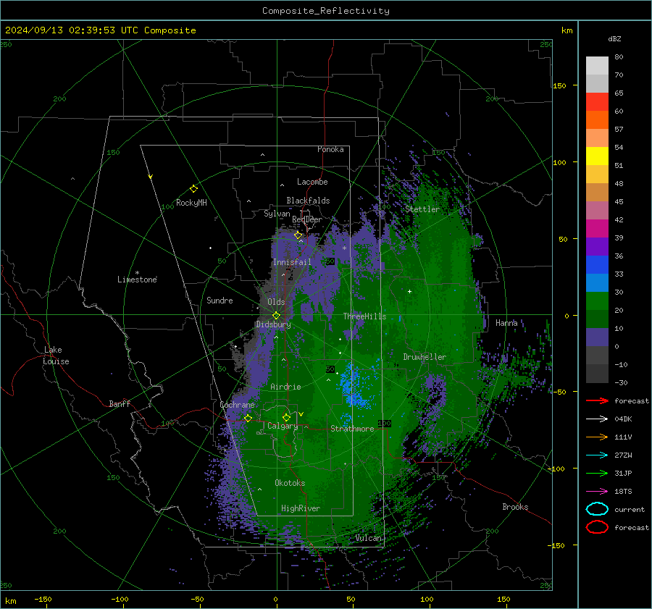This screenshot has width=652, height=609.
Task: Click the dBZ legend heading
Action: coord(614,38)
